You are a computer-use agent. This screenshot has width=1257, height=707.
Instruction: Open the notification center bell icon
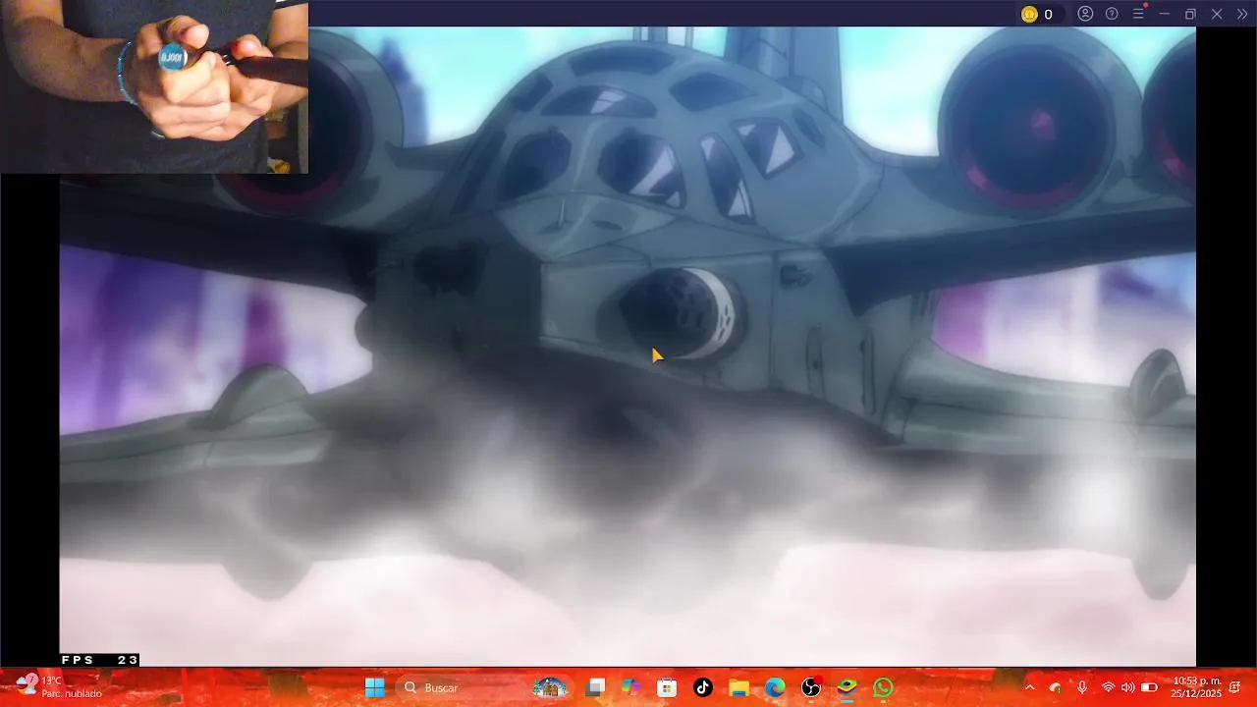coord(1235,687)
